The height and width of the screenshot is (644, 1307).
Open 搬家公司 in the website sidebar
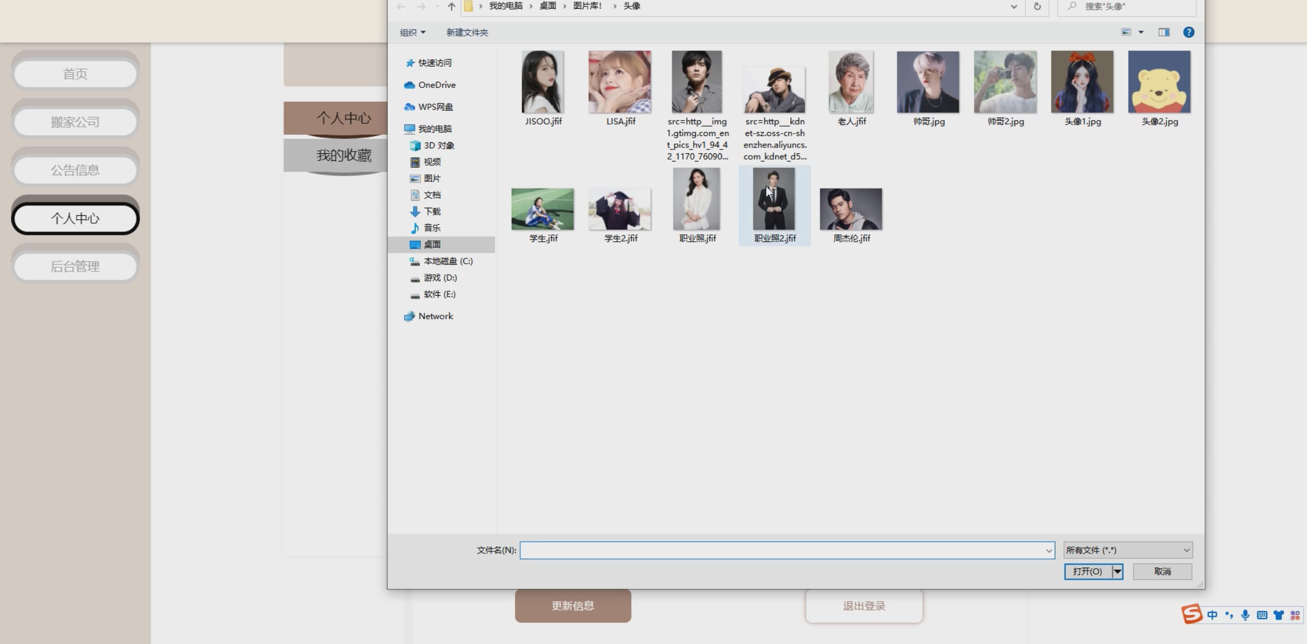click(x=75, y=122)
